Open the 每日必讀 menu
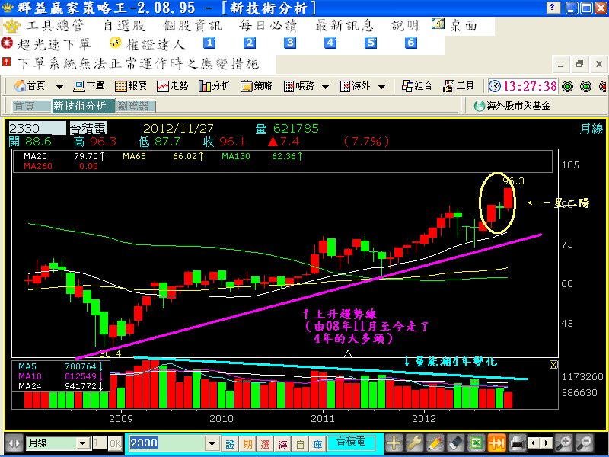609x457 pixels. (x=268, y=26)
